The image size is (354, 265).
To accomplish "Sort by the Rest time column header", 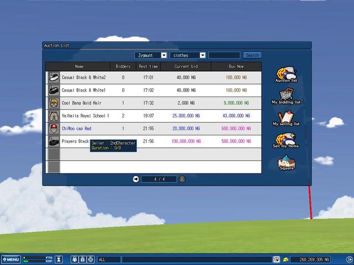I will click(x=148, y=66).
